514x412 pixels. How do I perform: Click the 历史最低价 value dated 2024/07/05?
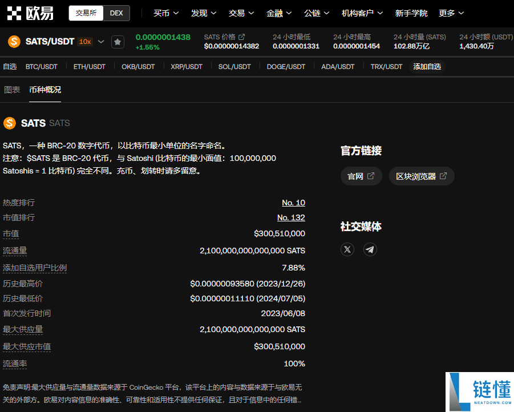[x=248, y=298]
